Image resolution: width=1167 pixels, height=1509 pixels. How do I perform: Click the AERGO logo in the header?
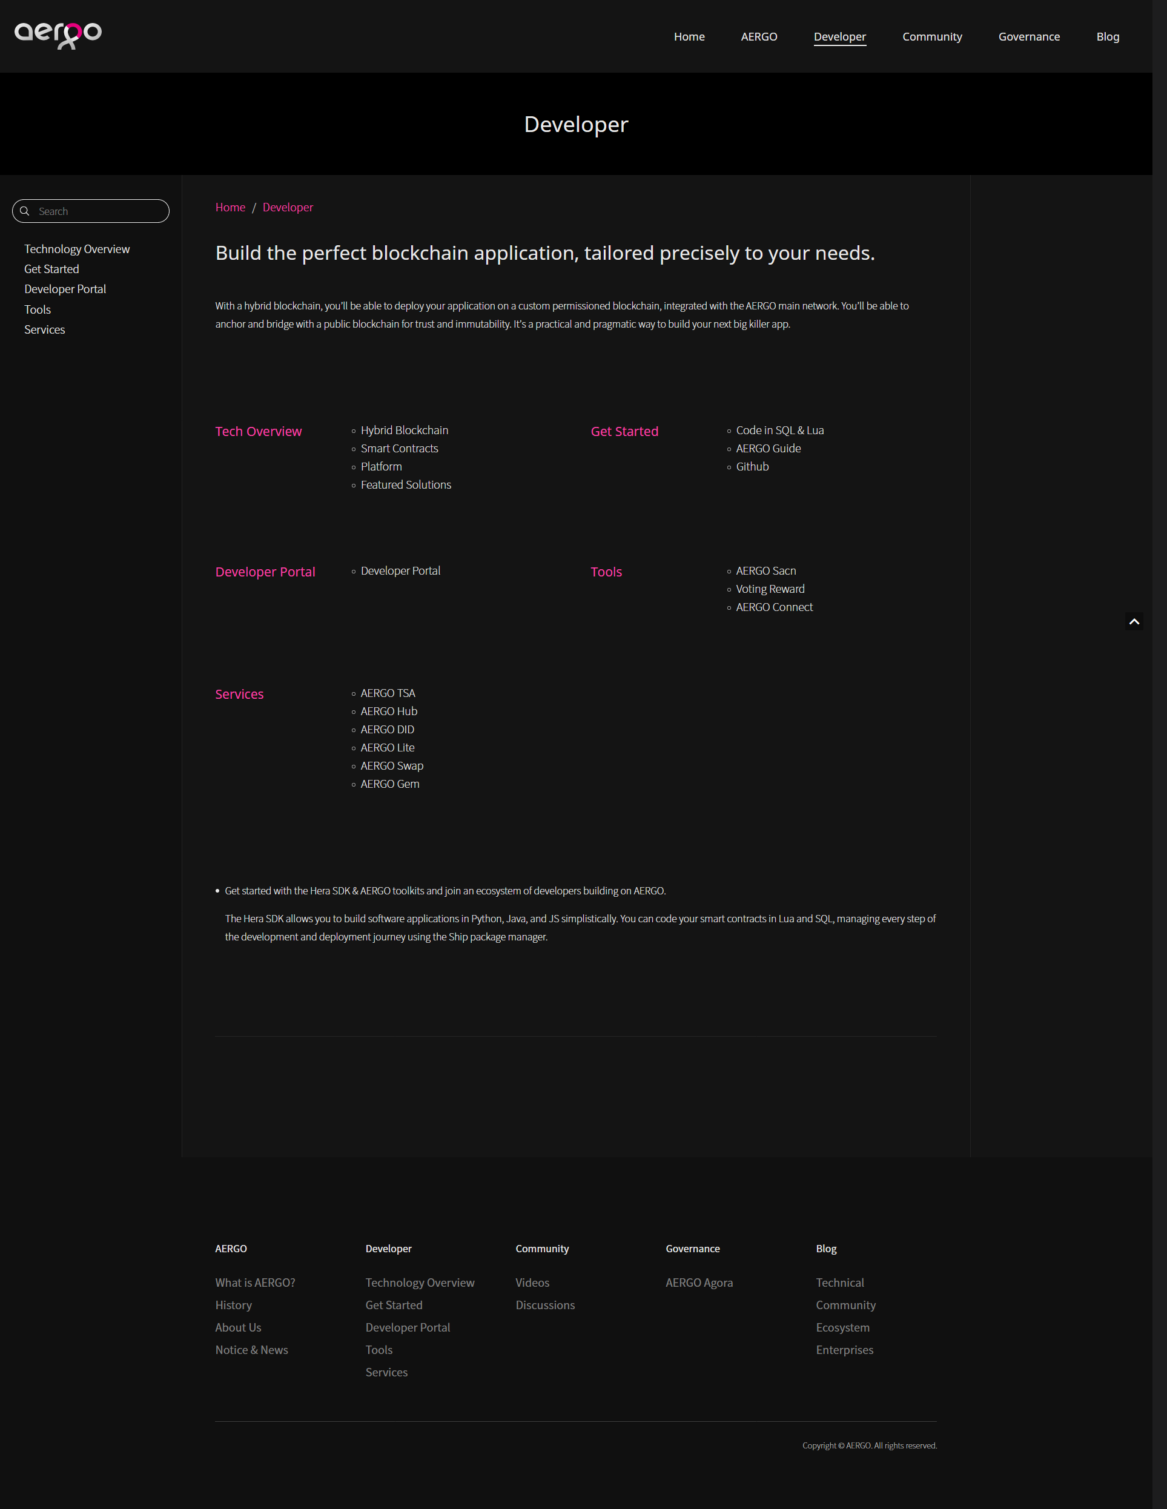58,35
